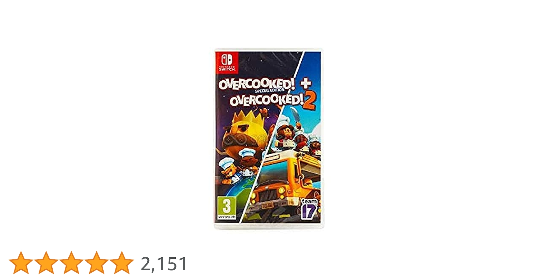
Task: Click the Overcooked! 2 title text
Action: tap(272, 101)
